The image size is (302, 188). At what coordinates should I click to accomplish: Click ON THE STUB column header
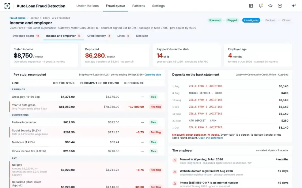pyautogui.click(x=64, y=83)
